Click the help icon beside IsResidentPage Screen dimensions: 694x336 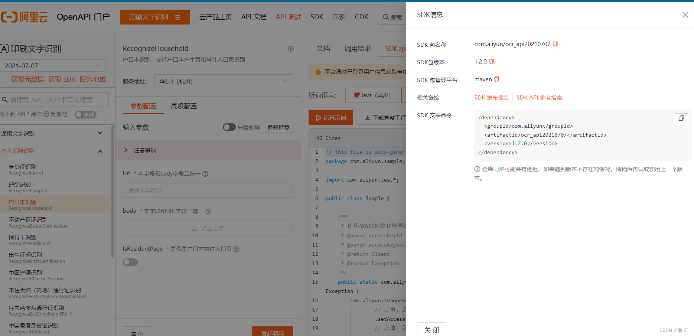236,249
